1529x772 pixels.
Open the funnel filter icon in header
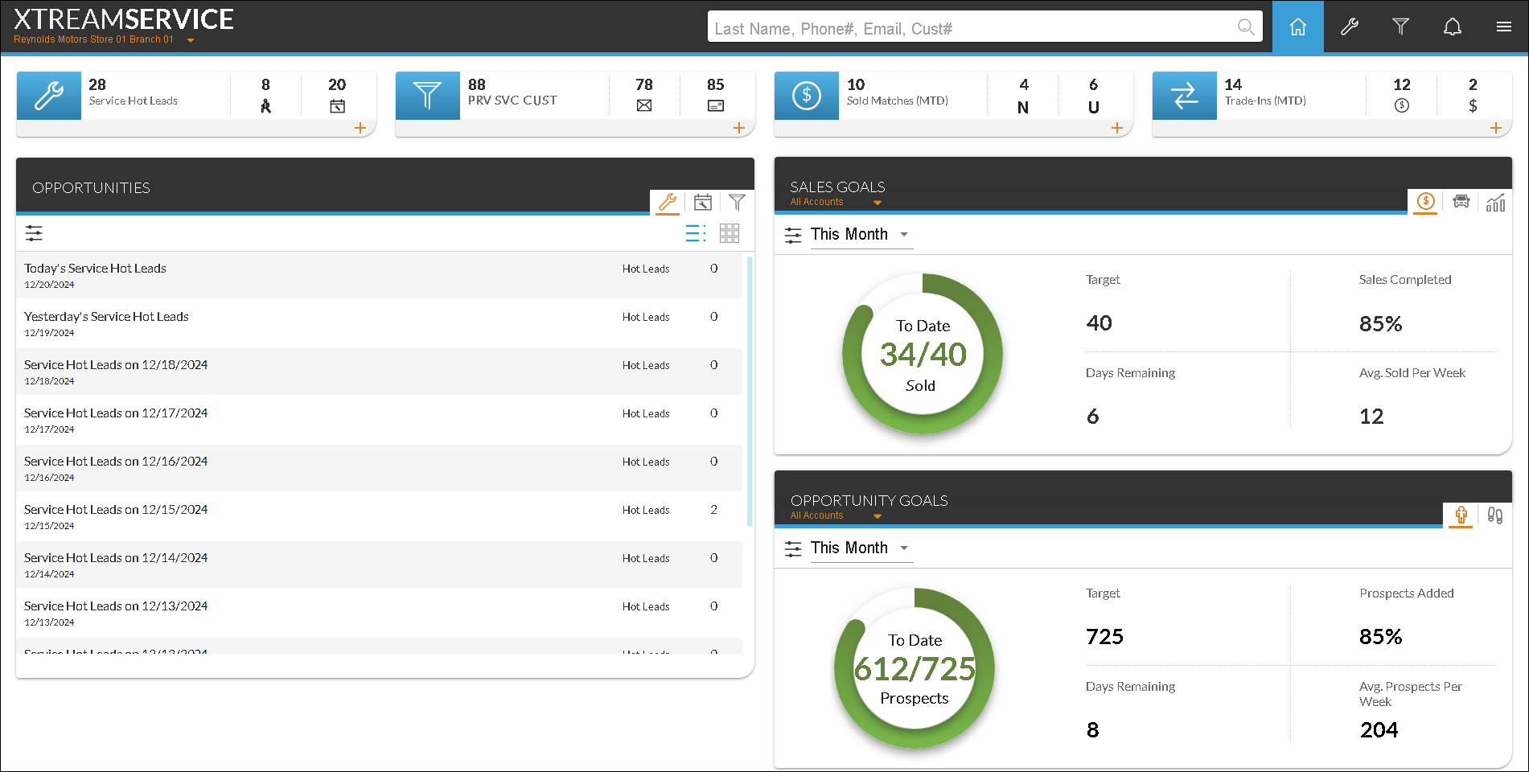[1400, 27]
